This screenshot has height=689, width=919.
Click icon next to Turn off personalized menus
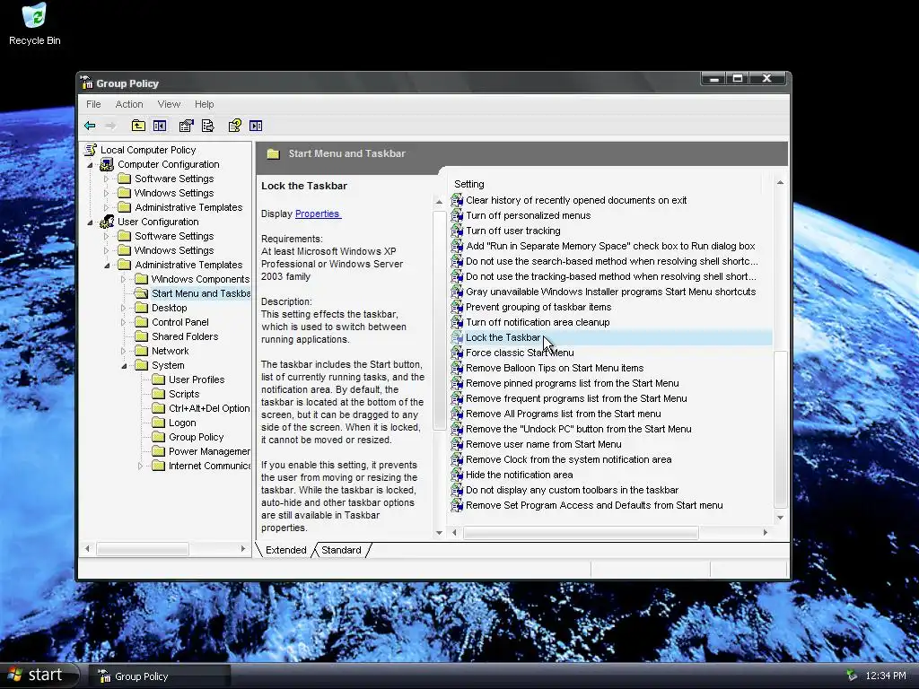(x=457, y=215)
